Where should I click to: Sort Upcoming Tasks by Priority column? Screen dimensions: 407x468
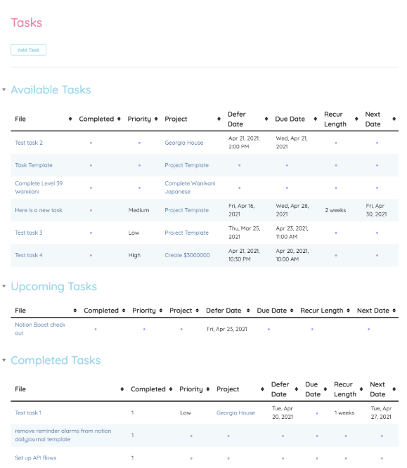161,311
